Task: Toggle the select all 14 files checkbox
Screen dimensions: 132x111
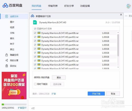Action: (35, 28)
